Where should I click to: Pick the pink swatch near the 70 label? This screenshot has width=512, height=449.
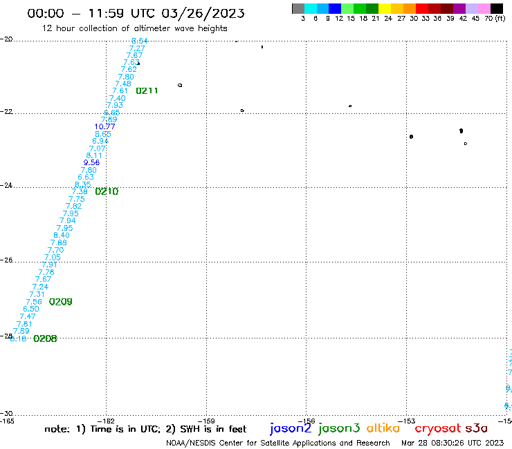point(484,8)
